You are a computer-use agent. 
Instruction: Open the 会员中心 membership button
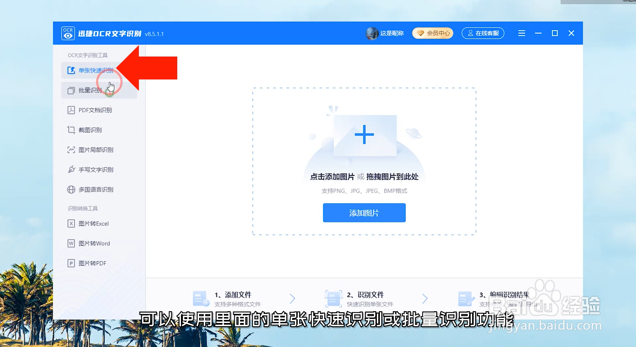(433, 33)
